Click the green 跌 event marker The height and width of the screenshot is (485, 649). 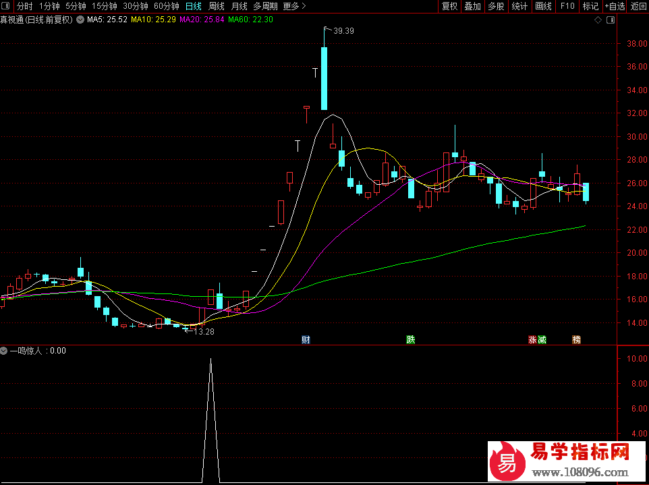[410, 339]
